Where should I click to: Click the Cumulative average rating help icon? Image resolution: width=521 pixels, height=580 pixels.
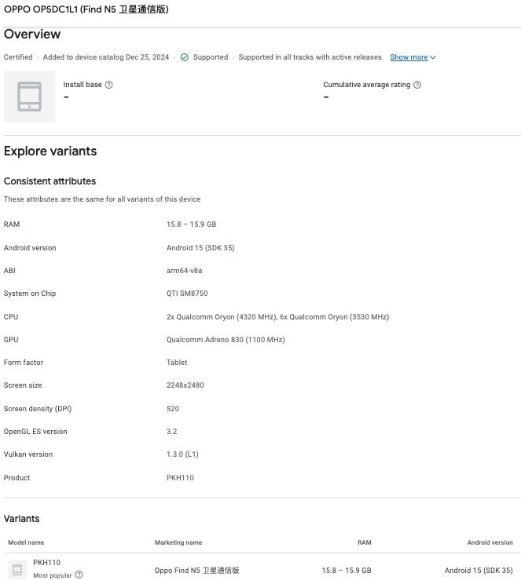tap(417, 85)
